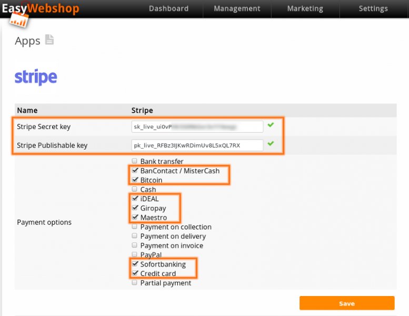This screenshot has width=409, height=316.
Task: Uncheck the iDEAL payment option
Action: pos(135,199)
